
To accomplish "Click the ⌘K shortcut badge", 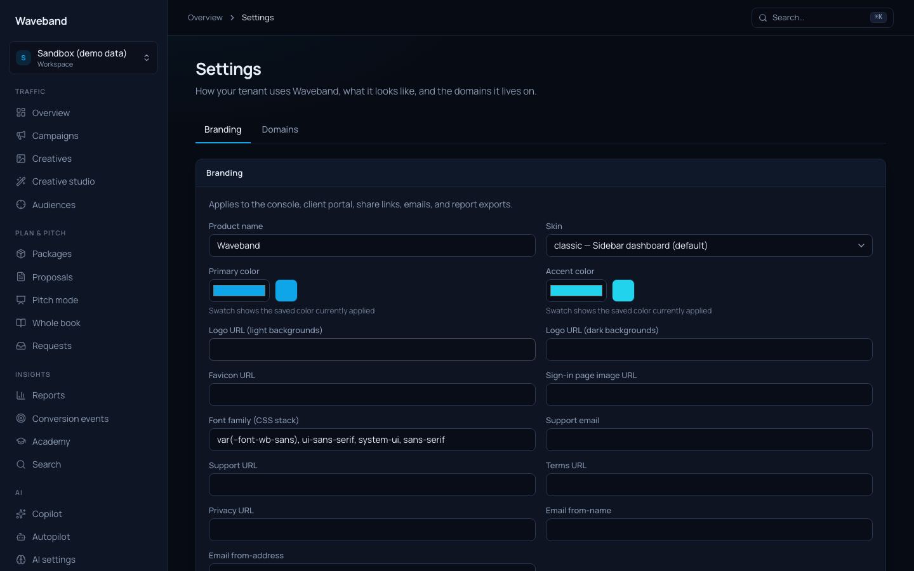I will [878, 17].
